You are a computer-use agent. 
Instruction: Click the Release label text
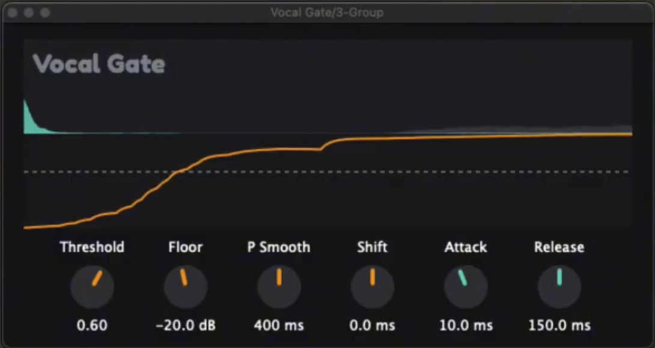pyautogui.click(x=559, y=247)
